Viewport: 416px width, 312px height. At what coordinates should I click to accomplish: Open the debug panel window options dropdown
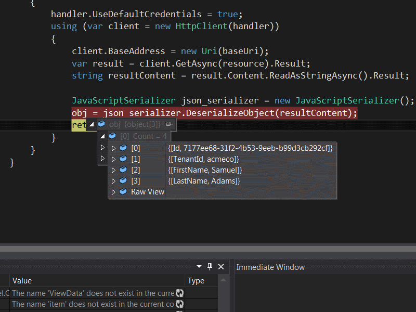click(199, 266)
